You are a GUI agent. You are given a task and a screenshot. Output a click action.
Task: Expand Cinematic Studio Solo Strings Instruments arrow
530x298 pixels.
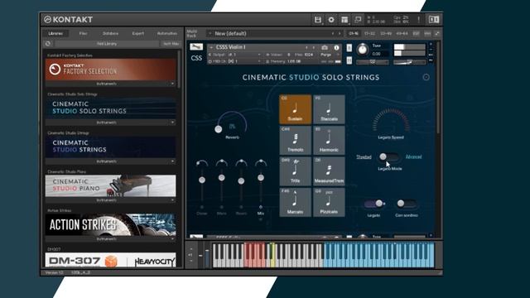pyautogui.click(x=172, y=123)
